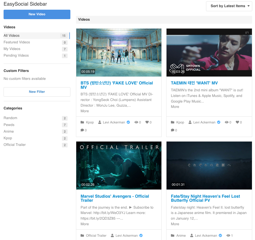Open TAEMIN 'WANT' MV title link

point(194,83)
